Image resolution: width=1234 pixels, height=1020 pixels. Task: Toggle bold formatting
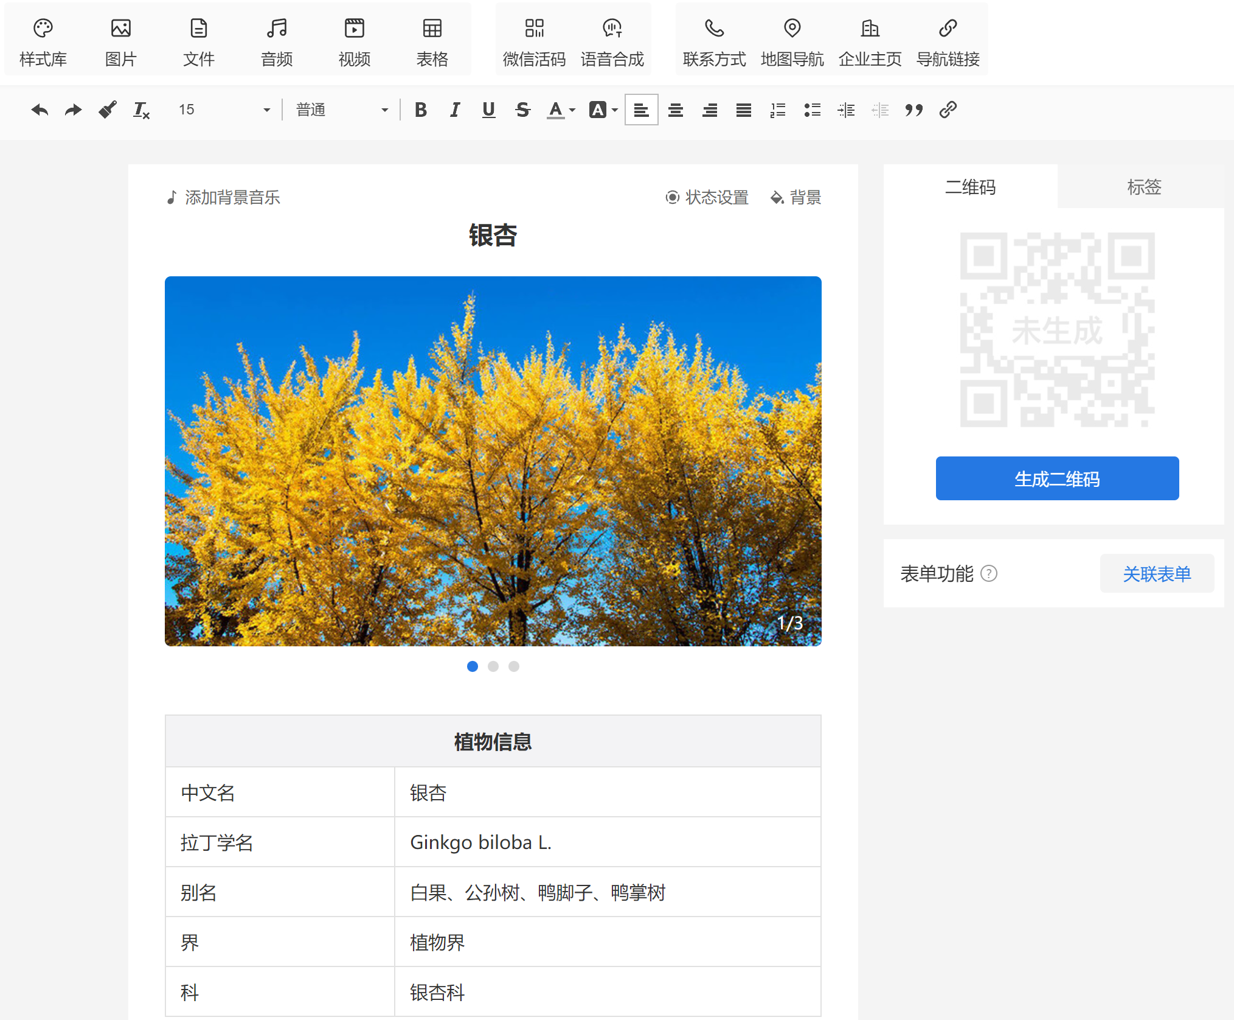[x=420, y=110]
